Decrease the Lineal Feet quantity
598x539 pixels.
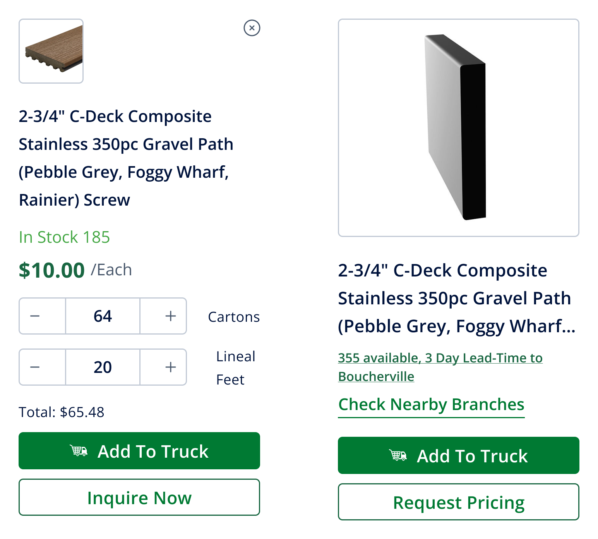coord(35,367)
